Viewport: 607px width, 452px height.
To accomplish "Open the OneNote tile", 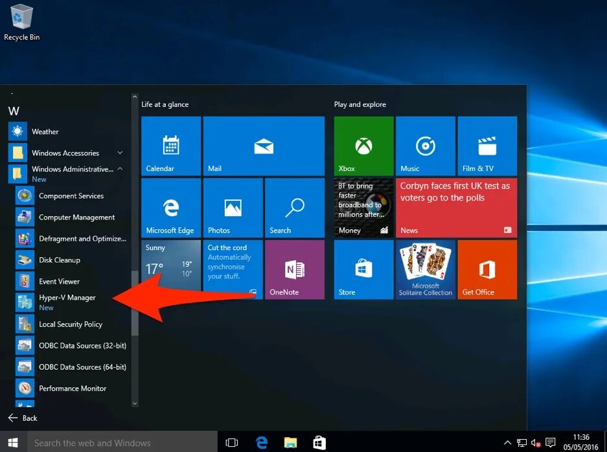I will pos(295,270).
